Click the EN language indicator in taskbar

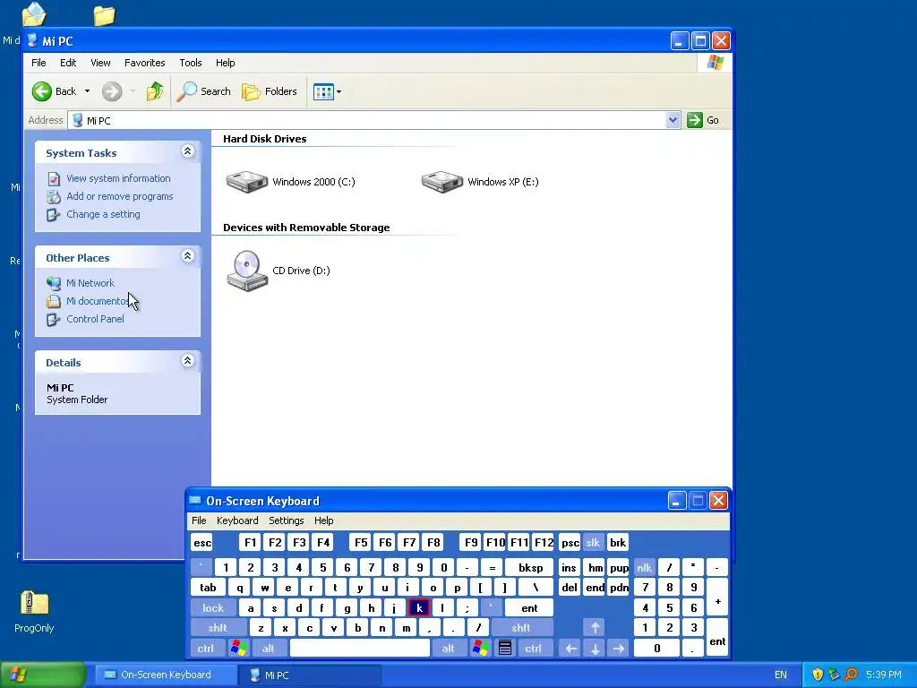tap(780, 675)
